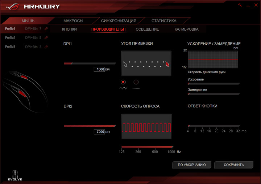This screenshot has width=261, height=184.
Task: Close the Armoury window
Action: click(x=256, y=5)
